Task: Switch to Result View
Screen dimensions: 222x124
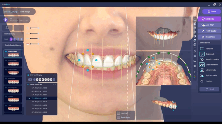Action: (x=209, y=37)
